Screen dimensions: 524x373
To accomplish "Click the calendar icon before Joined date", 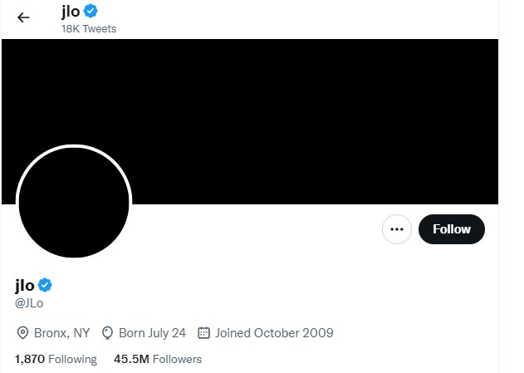I will click(x=203, y=333).
